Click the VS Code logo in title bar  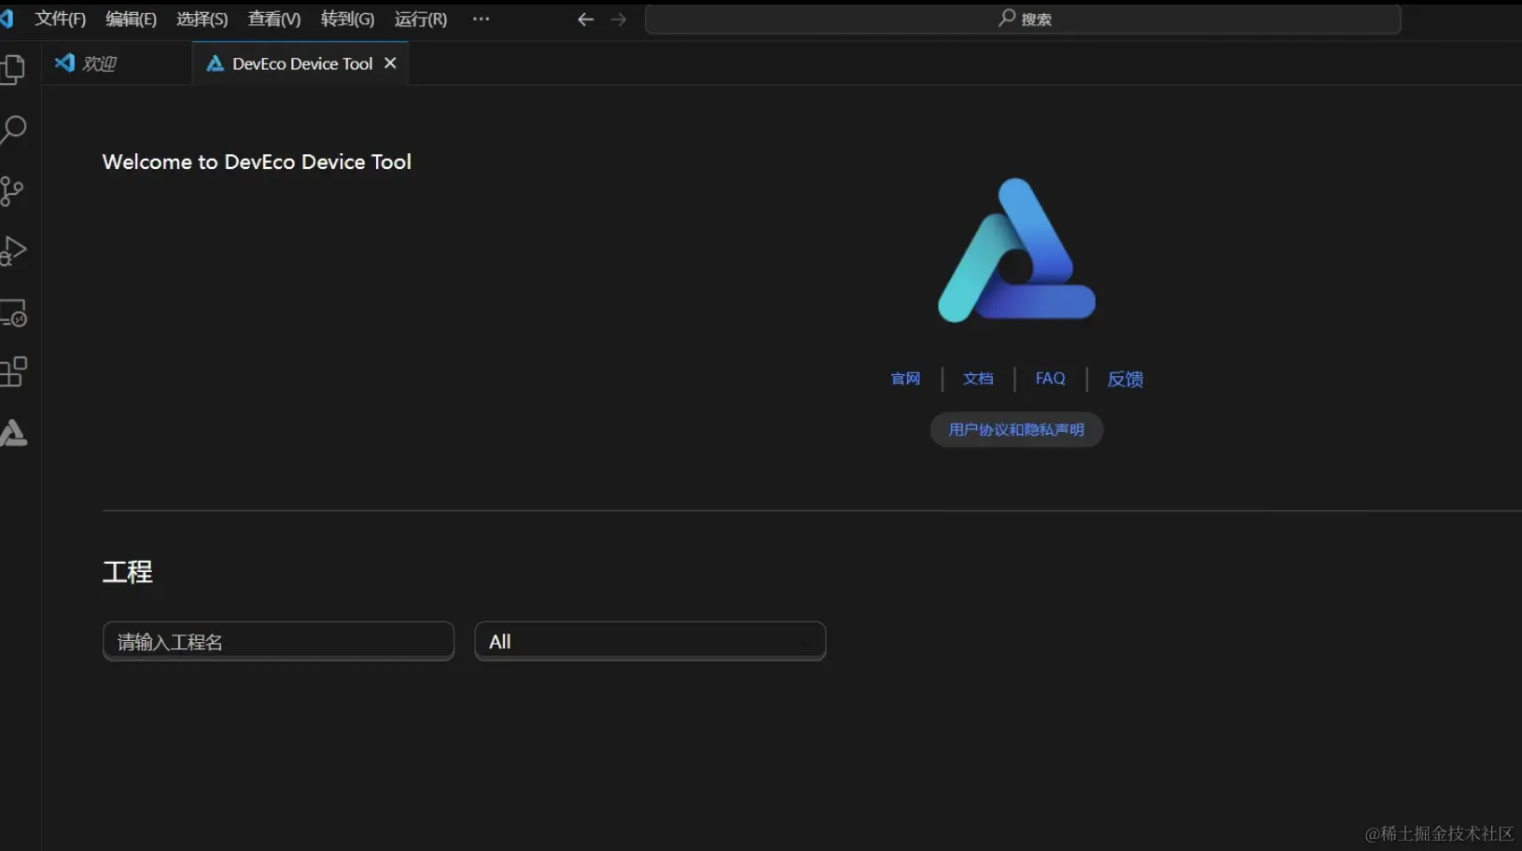pyautogui.click(x=7, y=19)
